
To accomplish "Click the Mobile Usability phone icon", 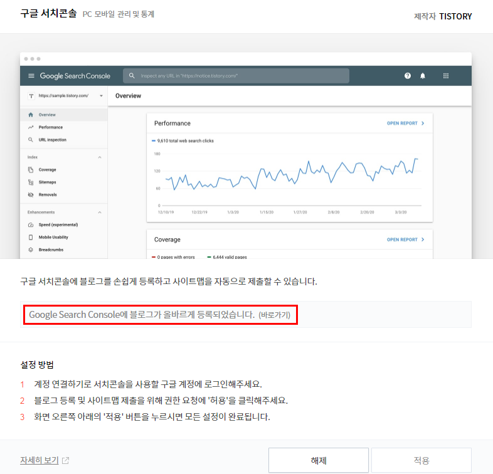I will pyautogui.click(x=31, y=238).
